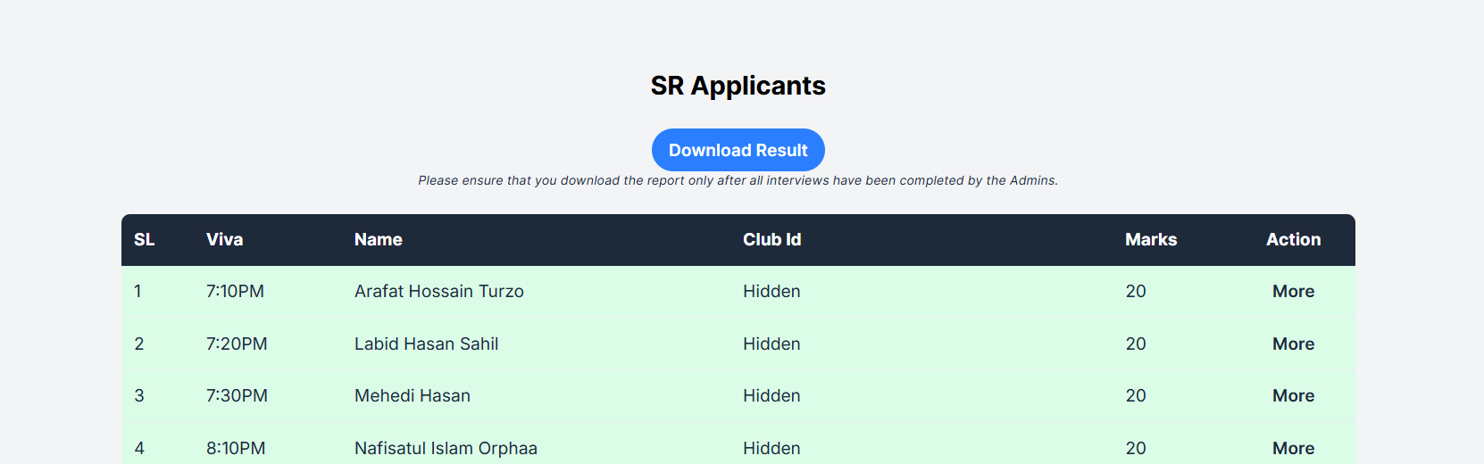View More details for Mehedi Hasan
The width and height of the screenshot is (1484, 464).
pyautogui.click(x=1293, y=396)
